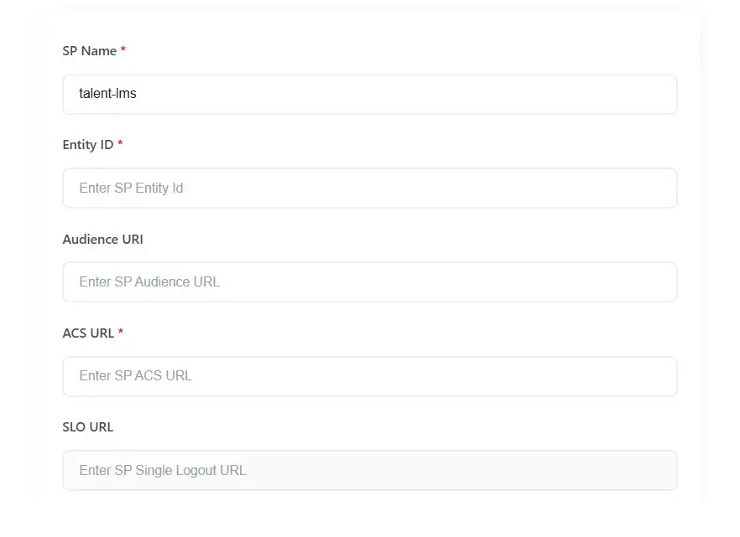Click the SP Name input field
This screenshot has width=740, height=537.
[369, 94]
